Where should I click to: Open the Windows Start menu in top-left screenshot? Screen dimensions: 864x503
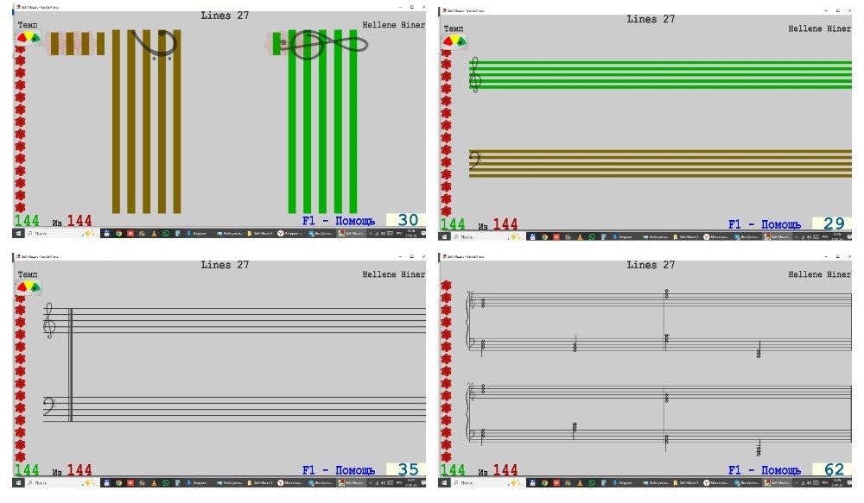pyautogui.click(x=17, y=234)
